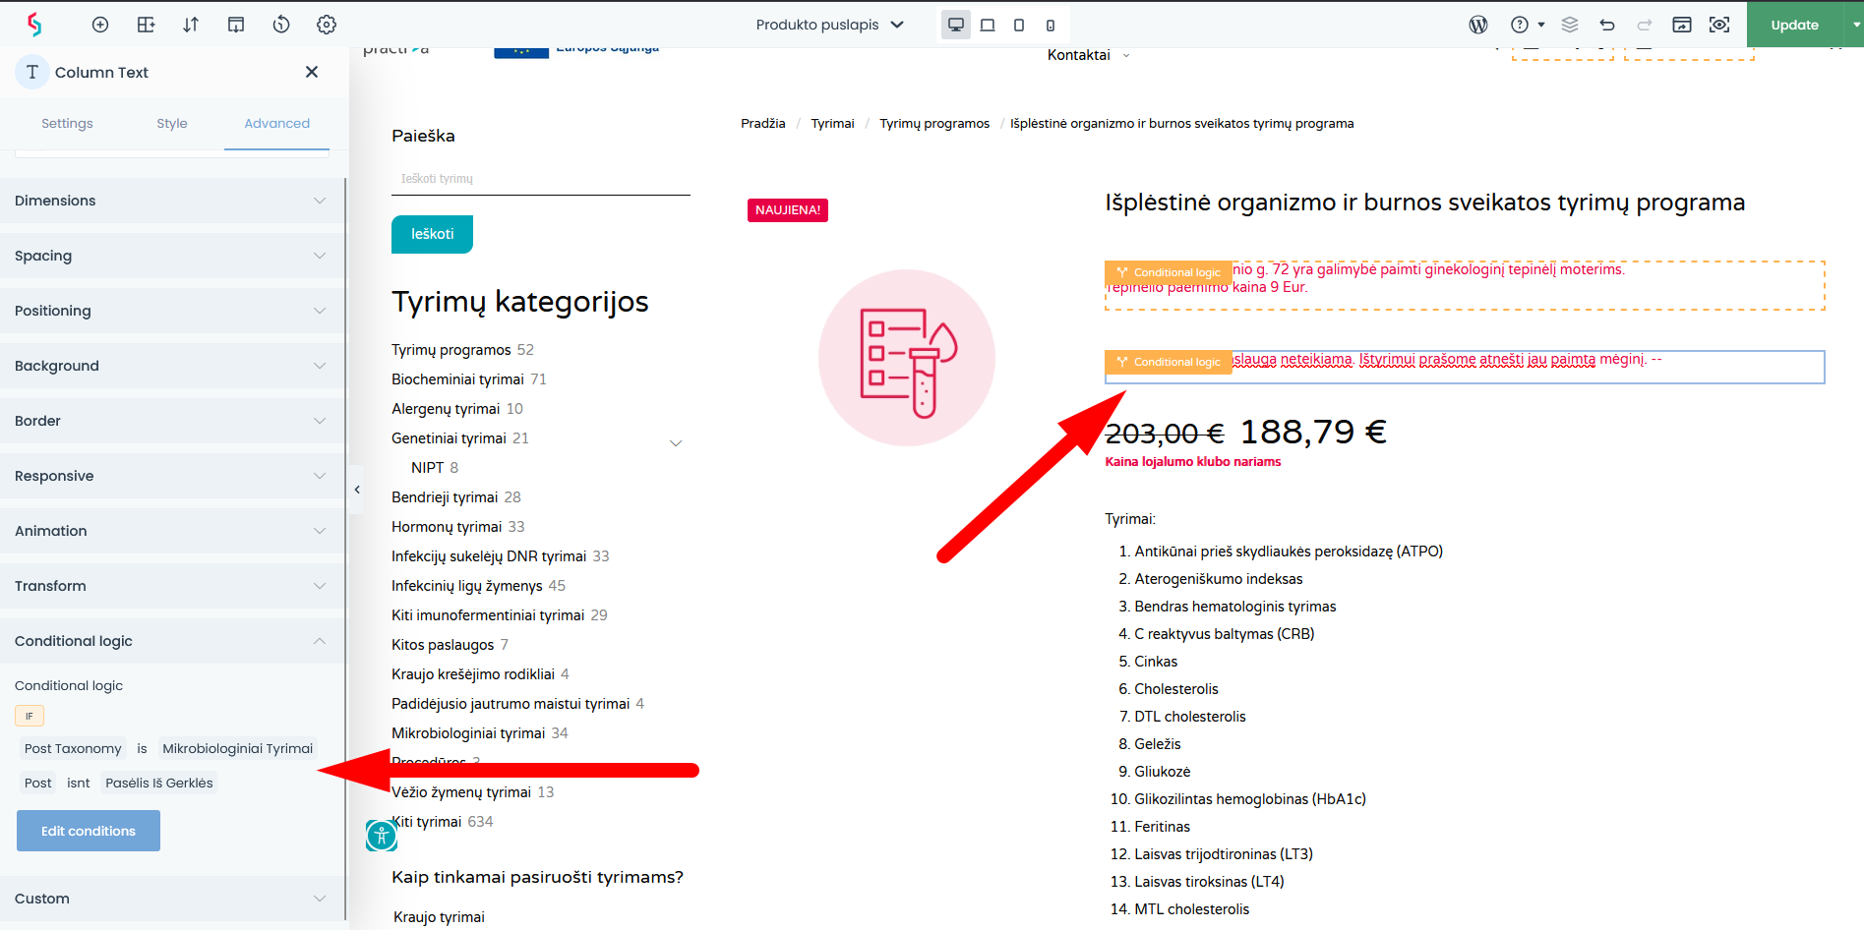The image size is (1864, 930).
Task: Click the WordPress dashboard icon
Action: (1478, 25)
